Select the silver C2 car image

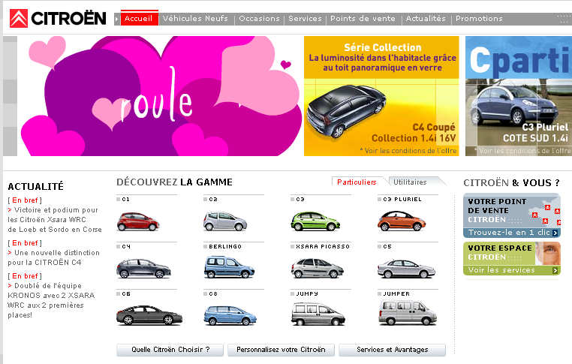225,221
